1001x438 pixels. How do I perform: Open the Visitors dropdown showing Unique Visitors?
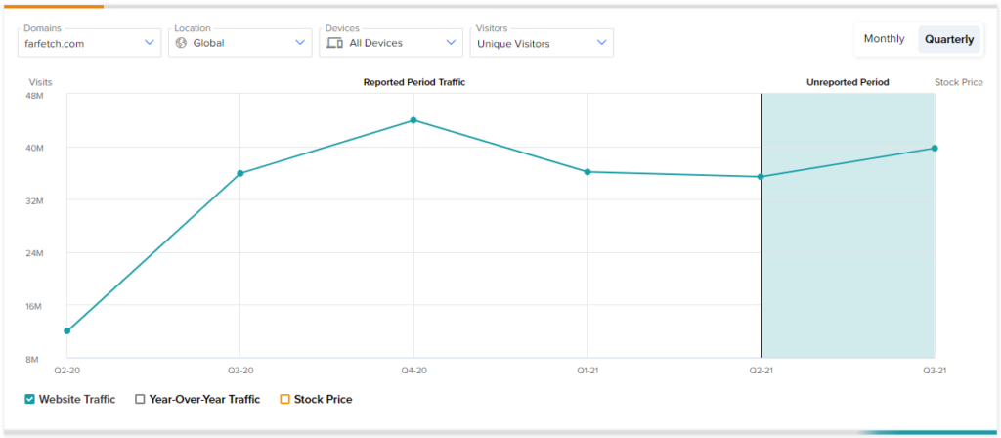(x=542, y=43)
